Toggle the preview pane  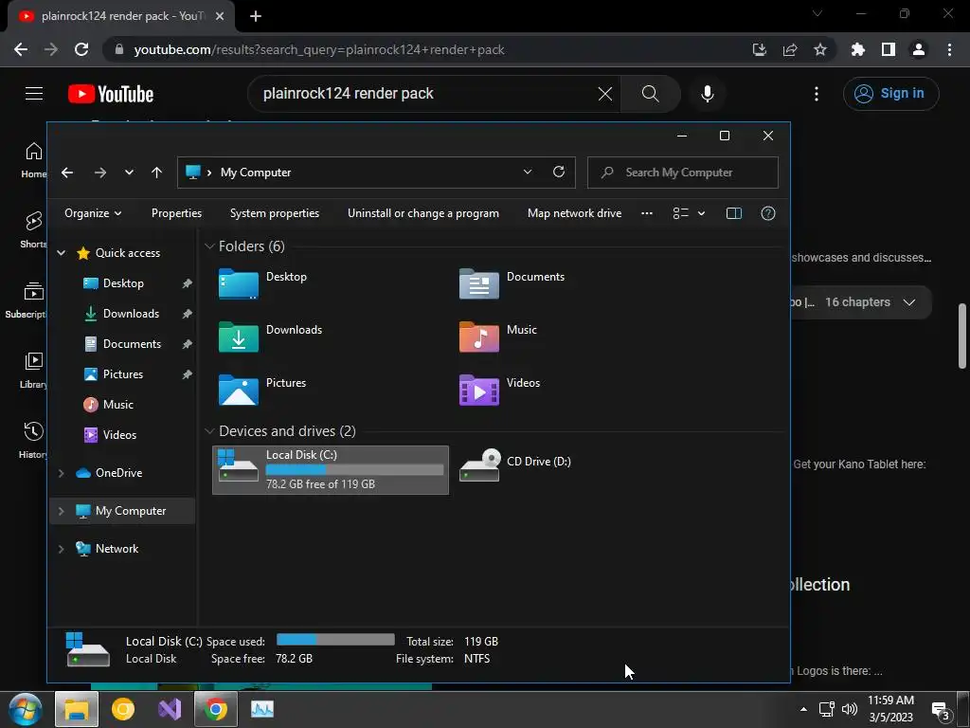coord(734,213)
